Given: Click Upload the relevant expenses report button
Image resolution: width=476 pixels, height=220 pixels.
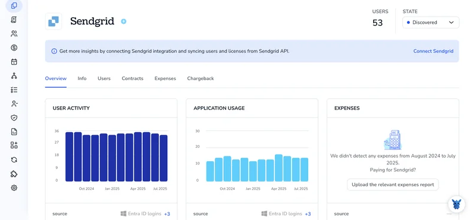Looking at the screenshot, I should click(393, 184).
